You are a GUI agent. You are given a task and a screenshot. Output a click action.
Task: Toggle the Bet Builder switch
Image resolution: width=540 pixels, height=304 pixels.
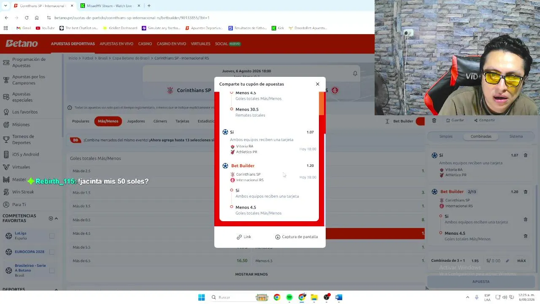click(x=420, y=121)
